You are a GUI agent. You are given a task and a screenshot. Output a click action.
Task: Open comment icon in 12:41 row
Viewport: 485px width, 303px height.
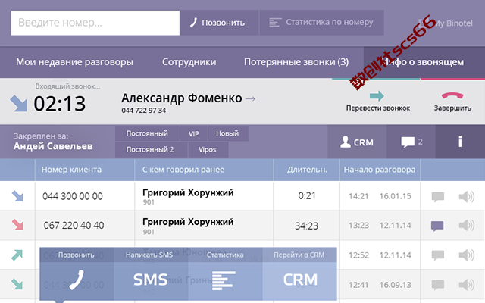pos(438,285)
